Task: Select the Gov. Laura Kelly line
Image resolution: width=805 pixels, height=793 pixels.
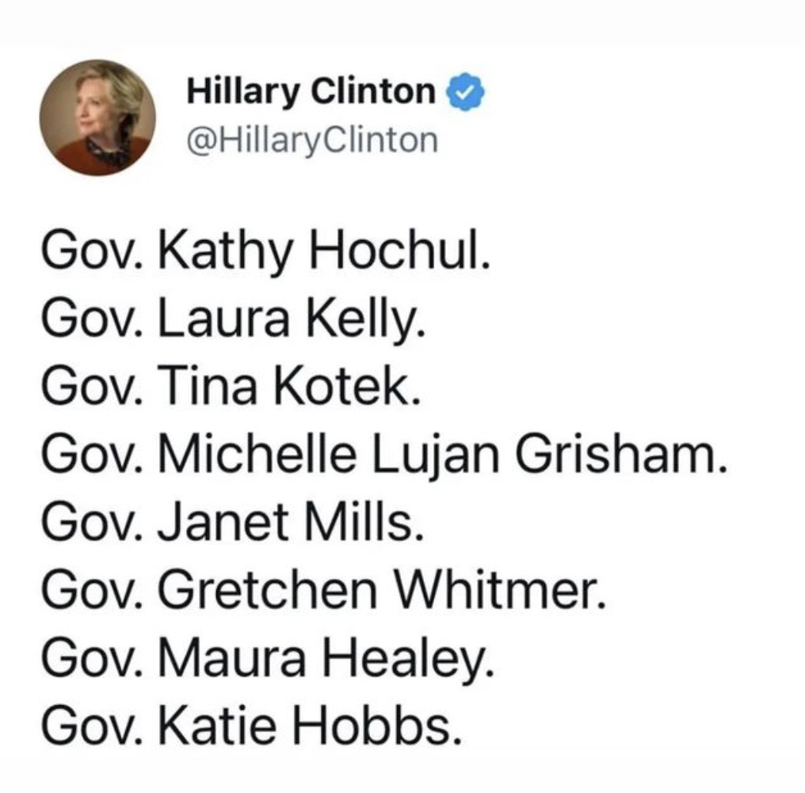Action: 234,320
